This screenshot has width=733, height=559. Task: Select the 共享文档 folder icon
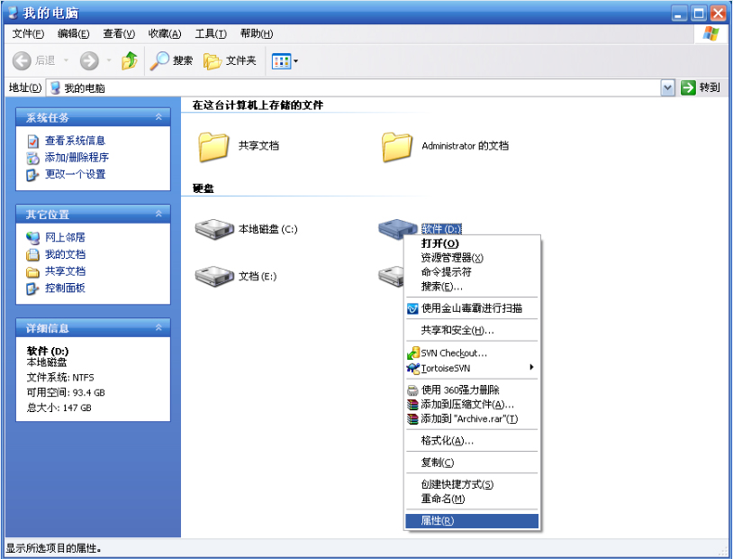coord(213,147)
